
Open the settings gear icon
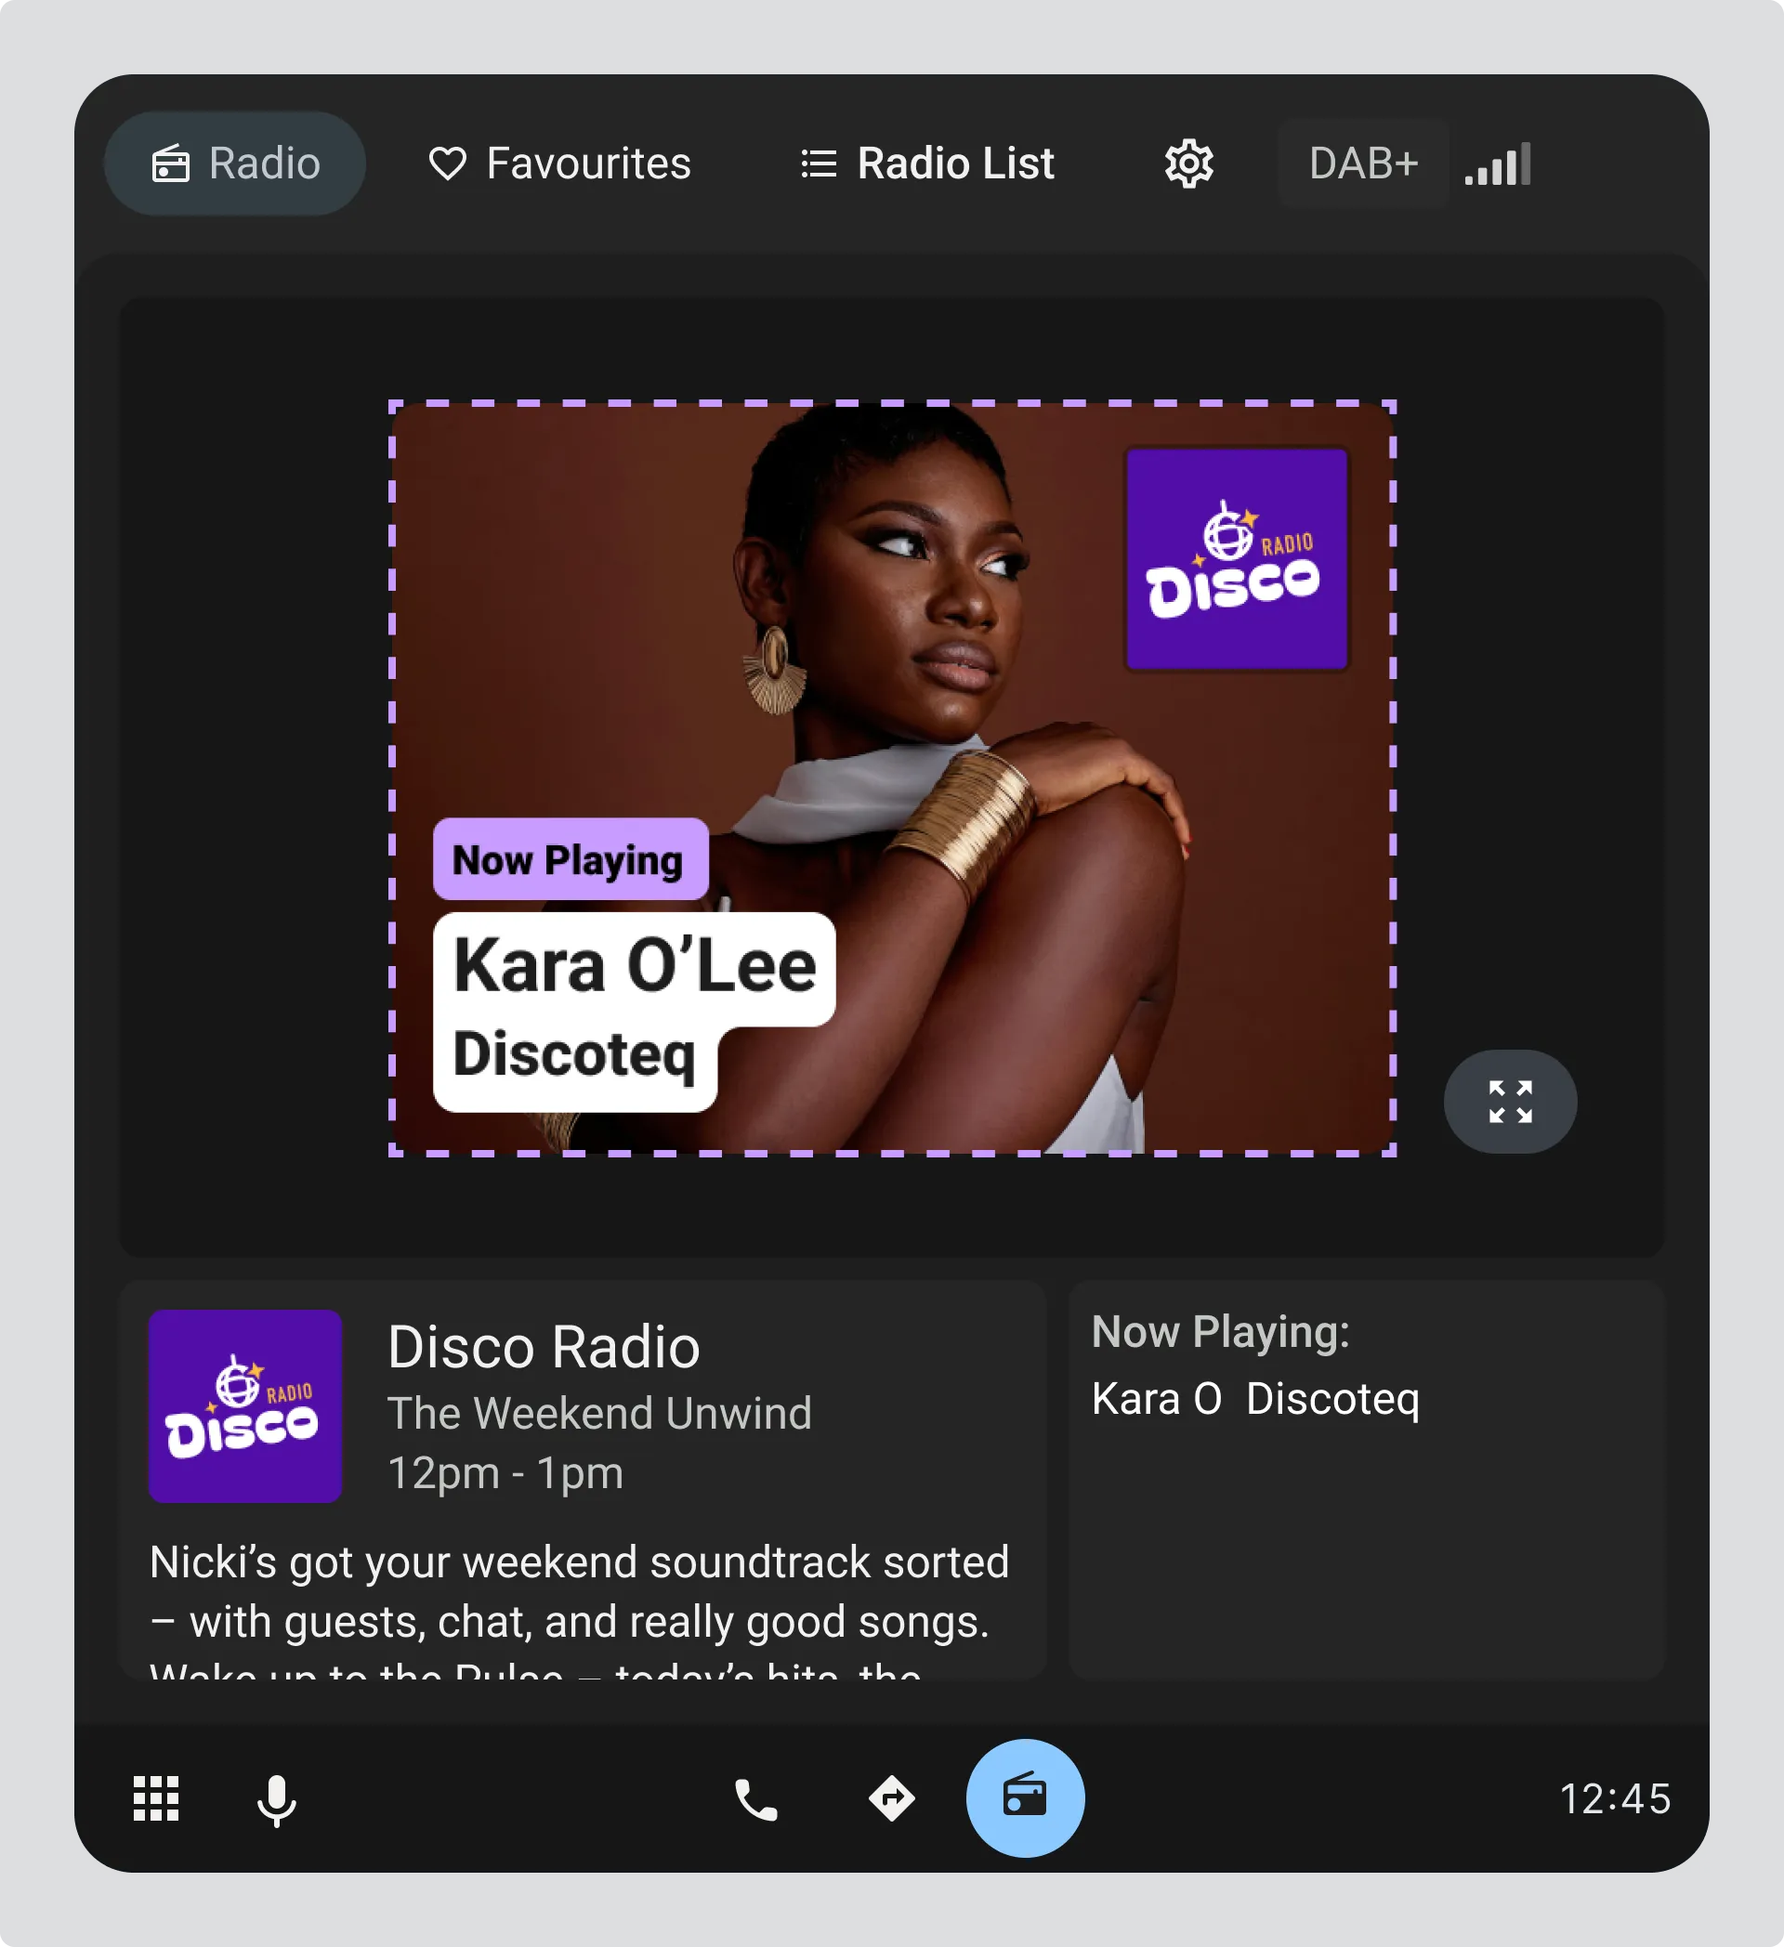[1188, 163]
